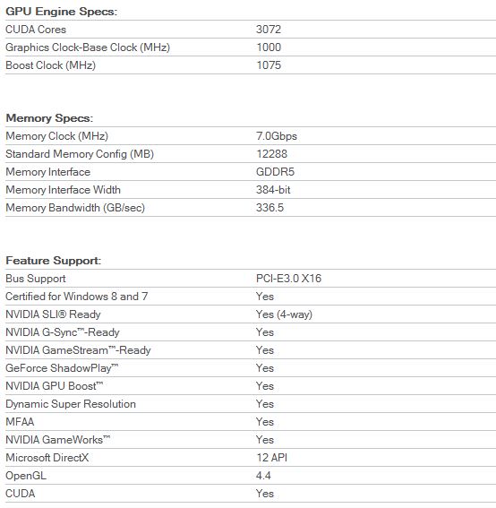Click the GPU Engine Specs heading

(61, 12)
